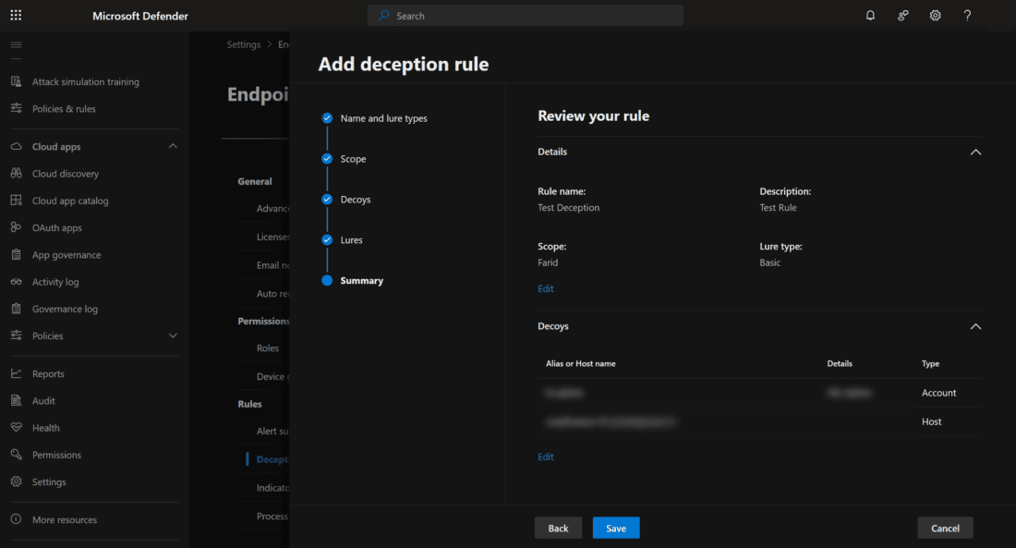Open Cloud app catalog menu item
This screenshot has width=1016, height=548.
tap(70, 201)
